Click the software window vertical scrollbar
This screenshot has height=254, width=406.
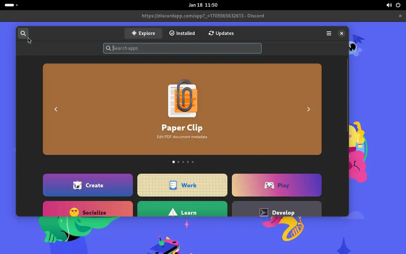click(347, 95)
